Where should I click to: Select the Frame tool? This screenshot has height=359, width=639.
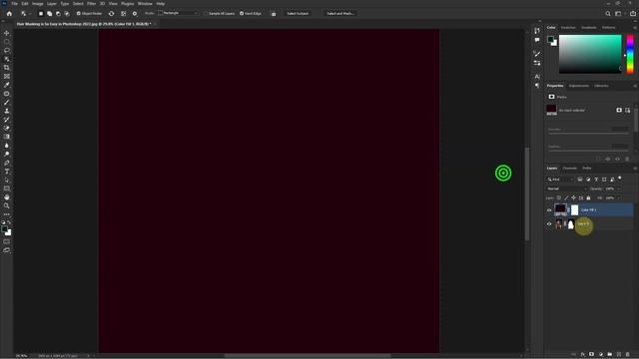[7, 76]
